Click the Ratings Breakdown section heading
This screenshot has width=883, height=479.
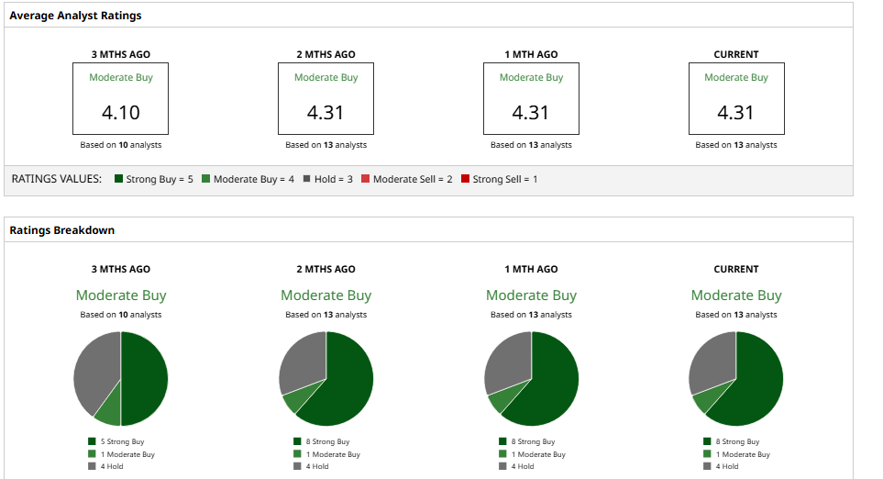[x=62, y=230]
